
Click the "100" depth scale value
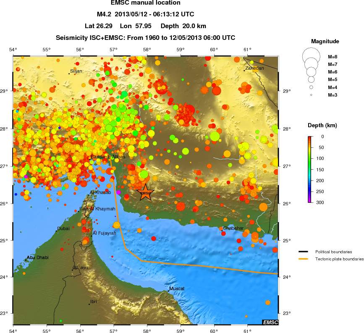point(320,158)
